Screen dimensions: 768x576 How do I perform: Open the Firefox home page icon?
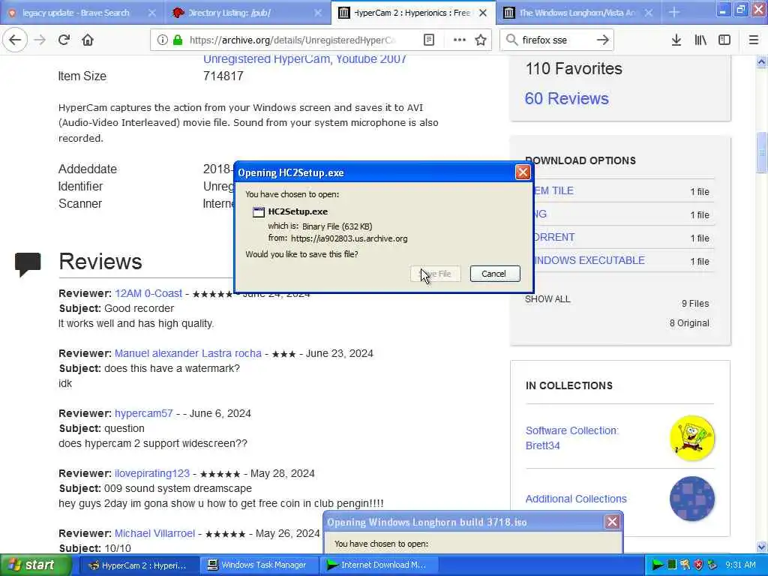88,40
